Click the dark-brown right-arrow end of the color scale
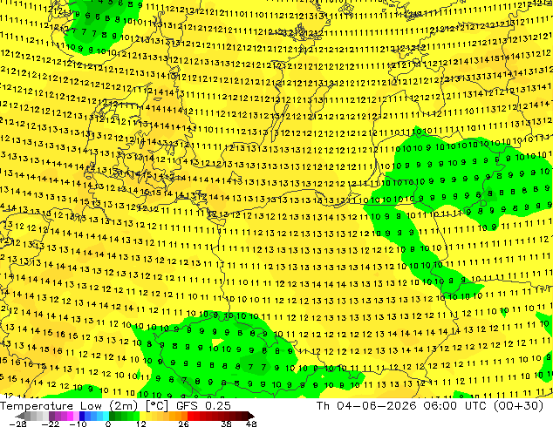Viewport: 553px width, 427px height. 250,416
